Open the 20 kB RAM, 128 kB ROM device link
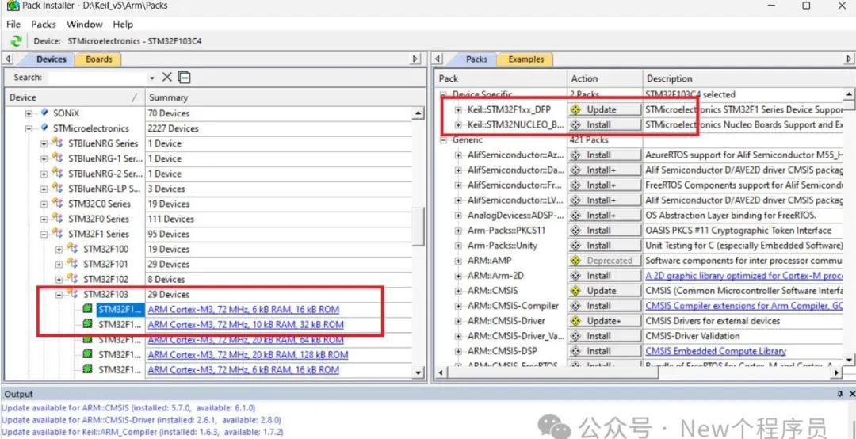856x439 pixels. point(248,354)
